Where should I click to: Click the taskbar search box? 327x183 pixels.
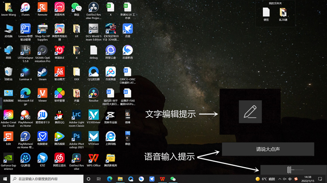47,179
